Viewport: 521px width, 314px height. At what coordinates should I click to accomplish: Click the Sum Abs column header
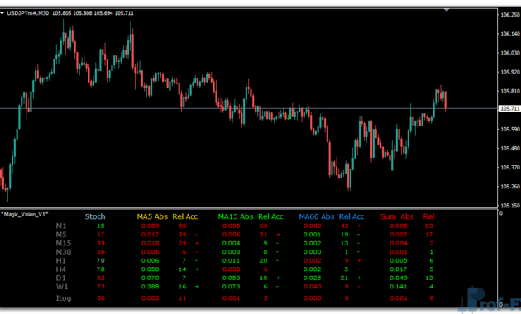397,216
